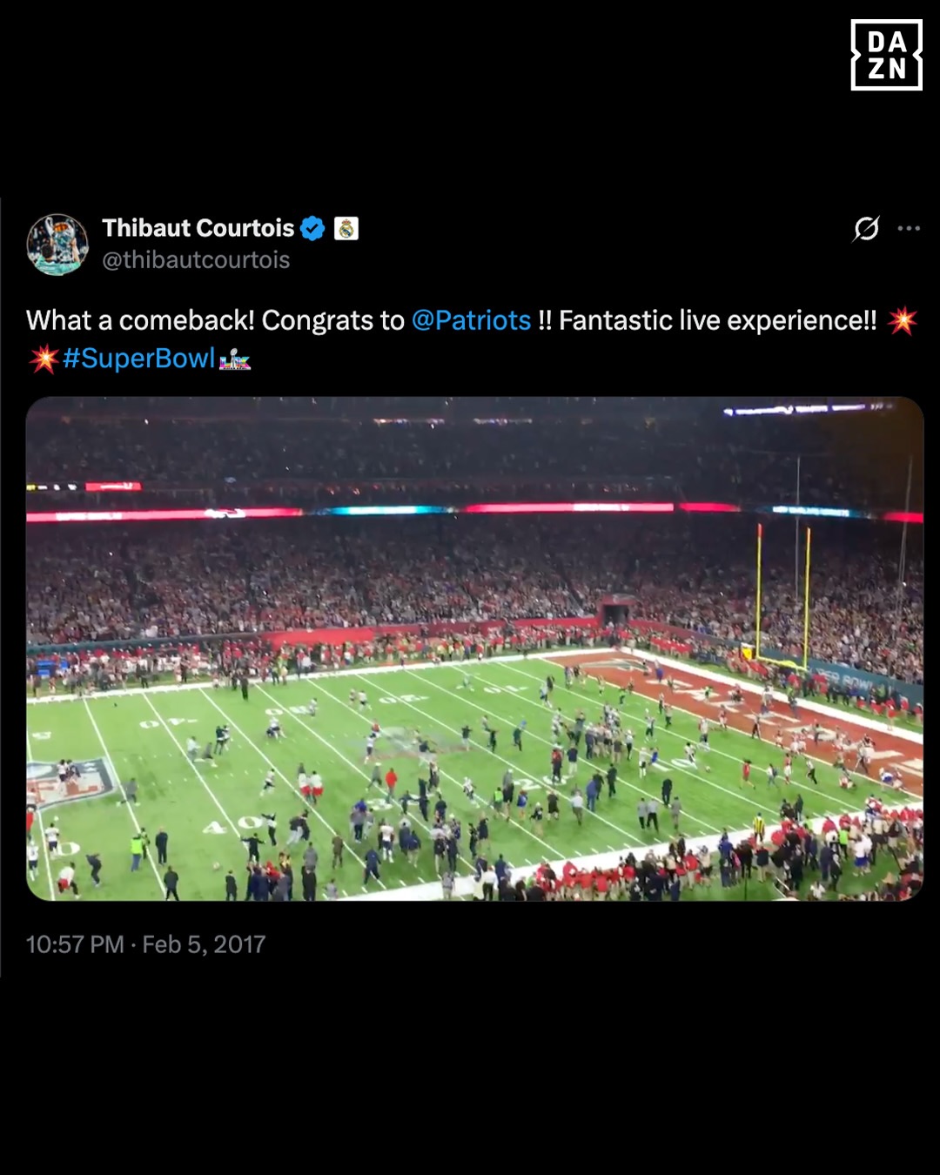Open the Grok explain-post icon
940x1175 pixels.
[866, 229]
